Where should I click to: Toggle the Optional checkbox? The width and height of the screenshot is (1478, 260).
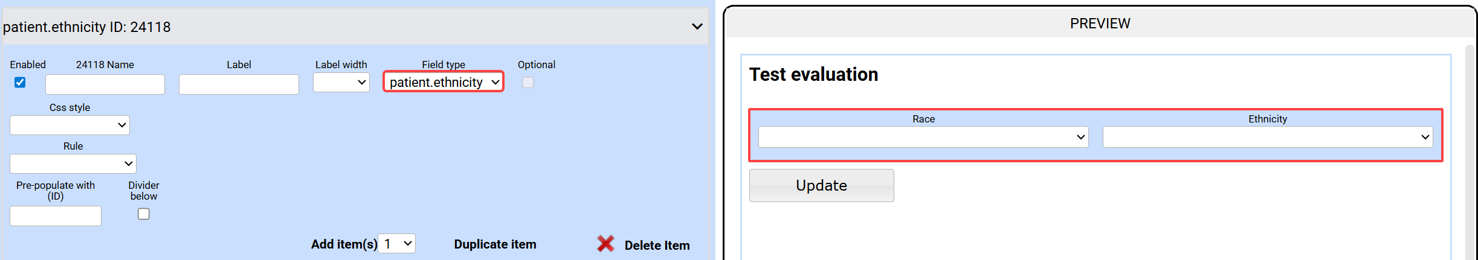[x=528, y=83]
